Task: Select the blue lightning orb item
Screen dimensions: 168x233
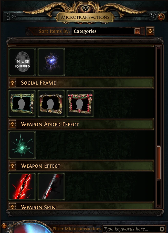Action: click(x=51, y=62)
